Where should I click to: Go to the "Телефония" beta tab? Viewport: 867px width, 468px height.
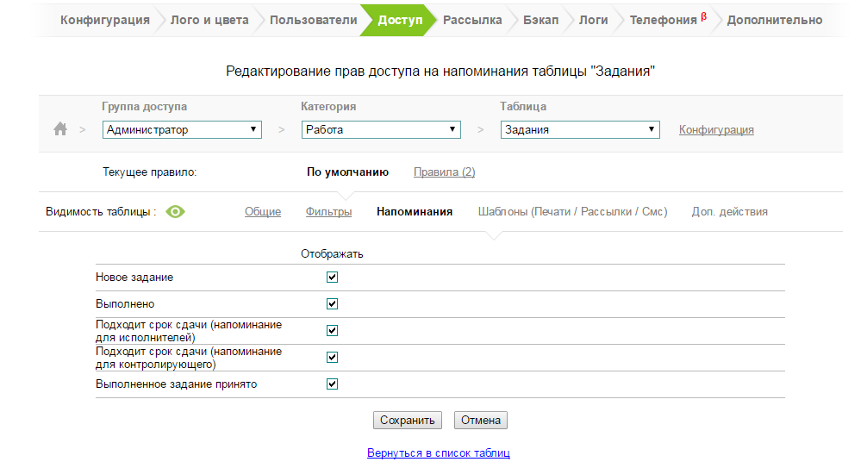(665, 20)
